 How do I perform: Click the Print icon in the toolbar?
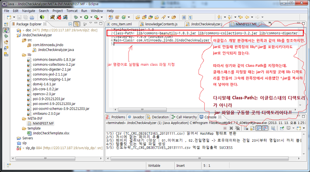pos(32,17)
